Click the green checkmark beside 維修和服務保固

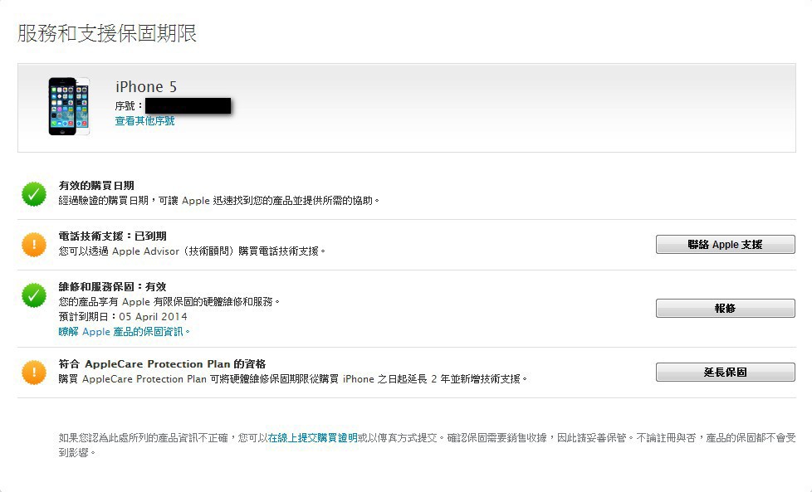pyautogui.click(x=34, y=295)
